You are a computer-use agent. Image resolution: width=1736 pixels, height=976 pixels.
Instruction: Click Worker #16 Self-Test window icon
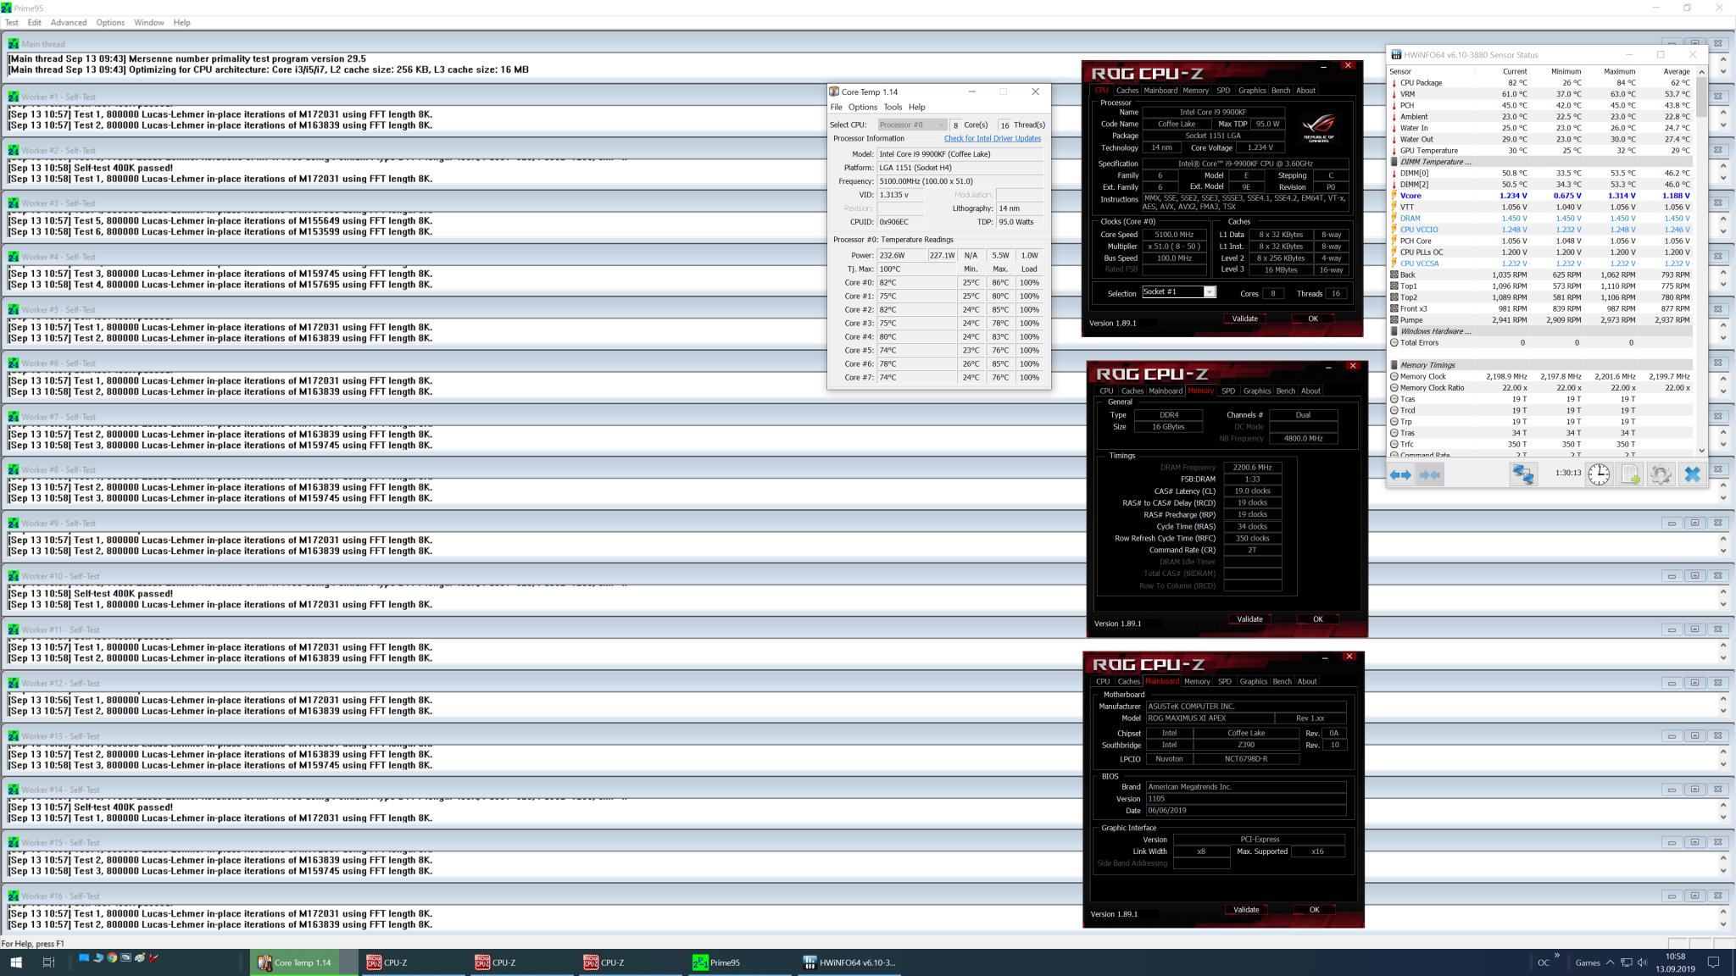point(13,896)
